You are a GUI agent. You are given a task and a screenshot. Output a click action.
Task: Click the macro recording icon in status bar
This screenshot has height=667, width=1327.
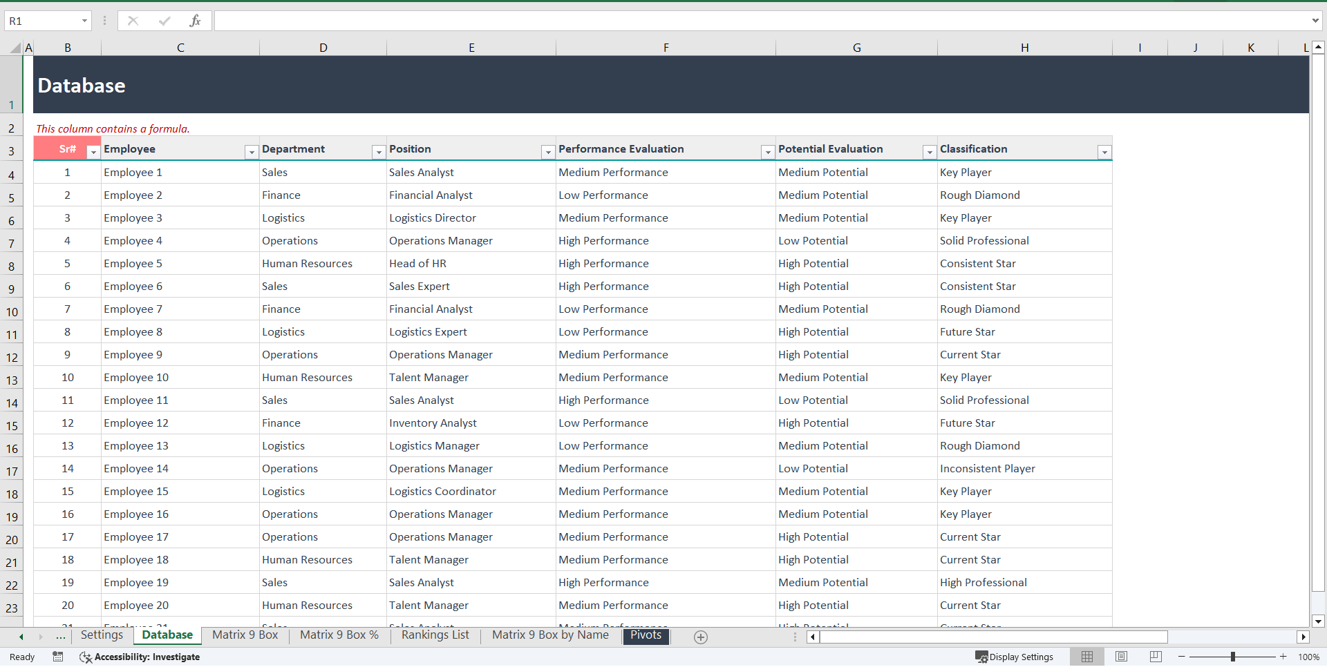58,657
